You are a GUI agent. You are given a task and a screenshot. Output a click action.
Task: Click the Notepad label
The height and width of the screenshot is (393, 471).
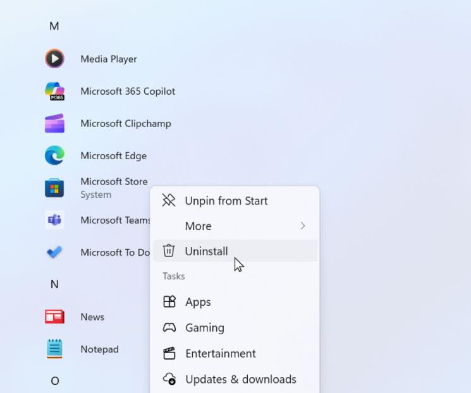pyautogui.click(x=100, y=349)
